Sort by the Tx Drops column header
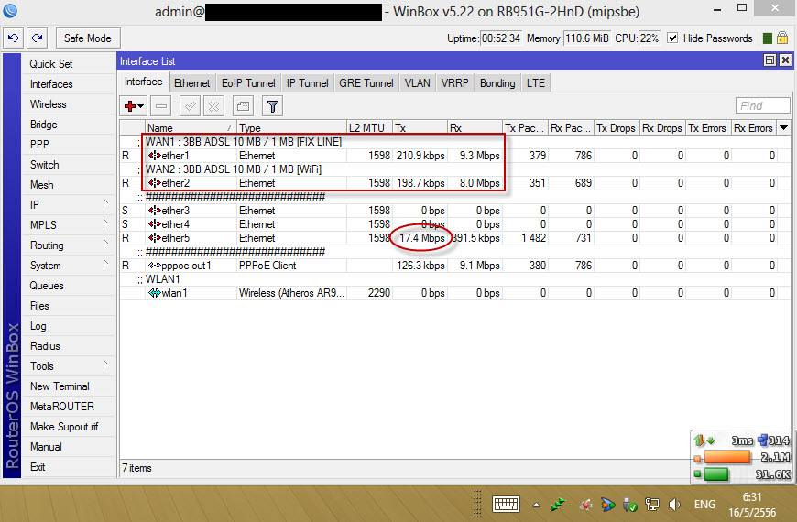The width and height of the screenshot is (797, 522). pos(617,127)
